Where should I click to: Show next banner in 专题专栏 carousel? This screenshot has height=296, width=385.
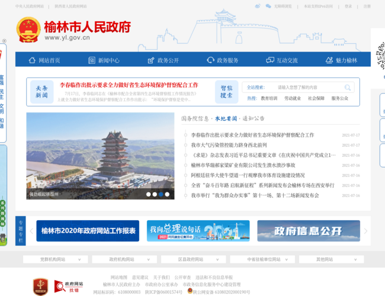coord(365,231)
